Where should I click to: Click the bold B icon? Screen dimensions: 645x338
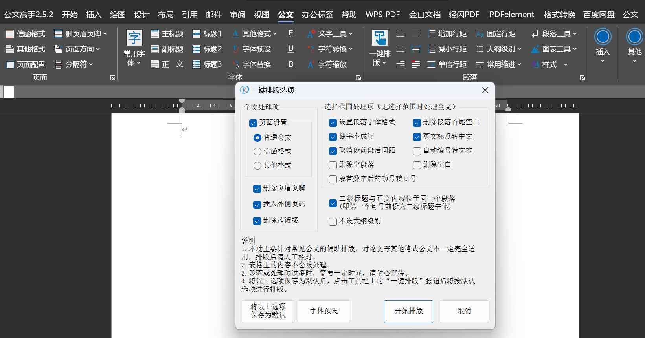click(291, 64)
